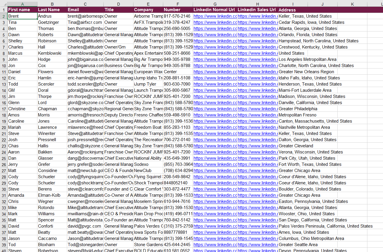The width and height of the screenshot is (383, 252).
Task: Select row 27 header
Action: [x=4, y=171]
